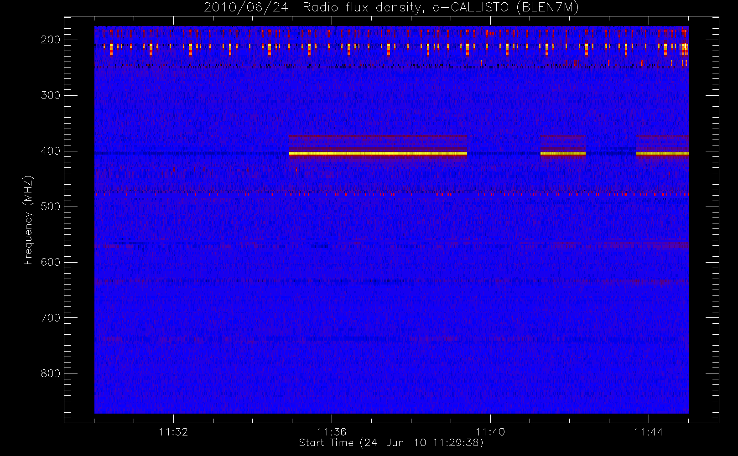
Task: Select the 'e-CALLISTO (BLEN7M)' title text
Action: [x=506, y=8]
